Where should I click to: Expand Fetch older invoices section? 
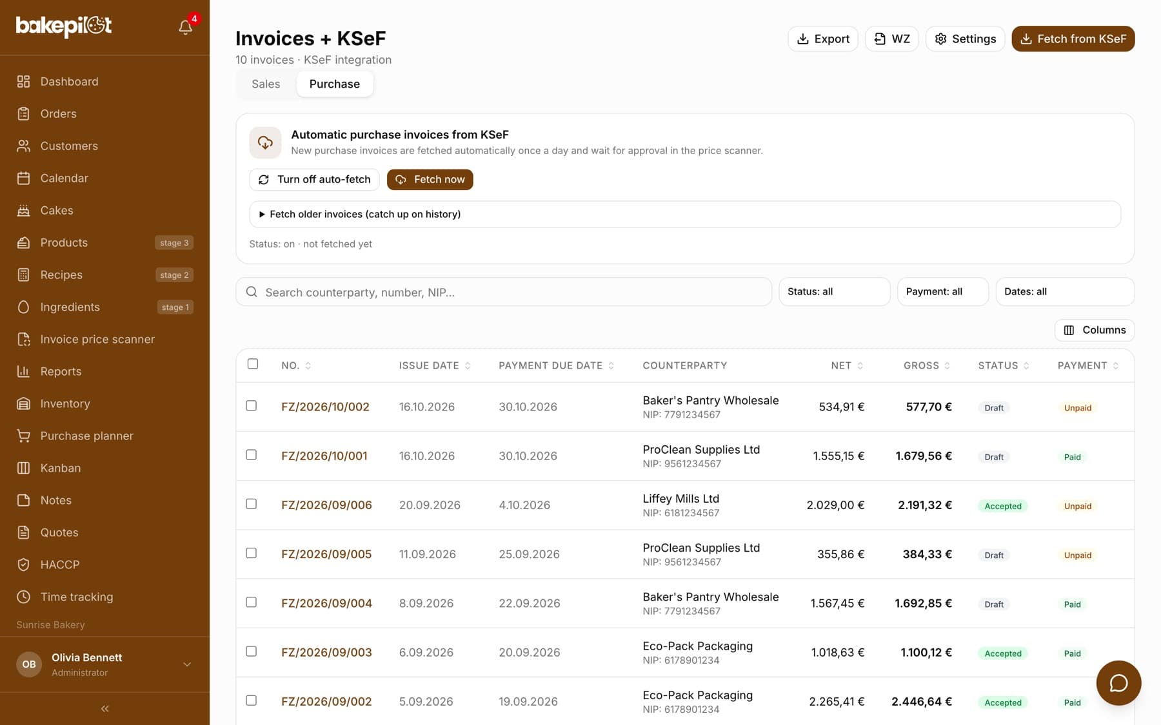[684, 214]
